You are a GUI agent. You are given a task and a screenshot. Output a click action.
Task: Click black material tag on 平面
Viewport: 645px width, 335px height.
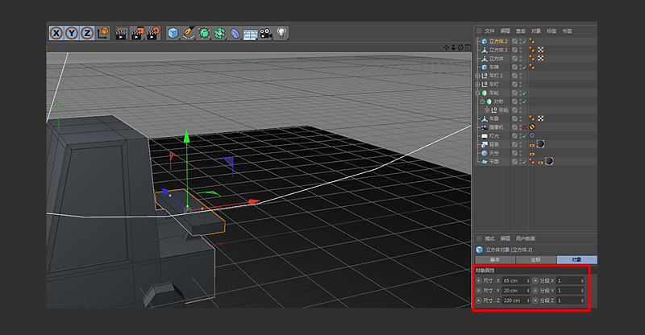pos(549,161)
